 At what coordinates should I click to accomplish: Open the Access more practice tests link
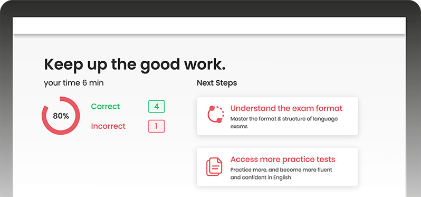(283, 160)
